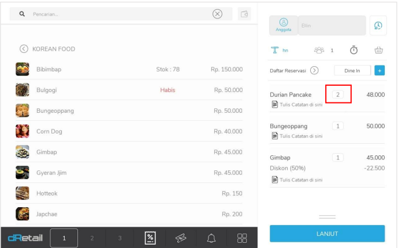Click the Durian Pancake quantity box
The image size is (398, 248).
pos(338,94)
